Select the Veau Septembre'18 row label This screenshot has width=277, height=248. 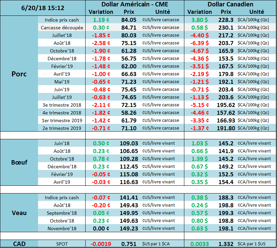62,213
